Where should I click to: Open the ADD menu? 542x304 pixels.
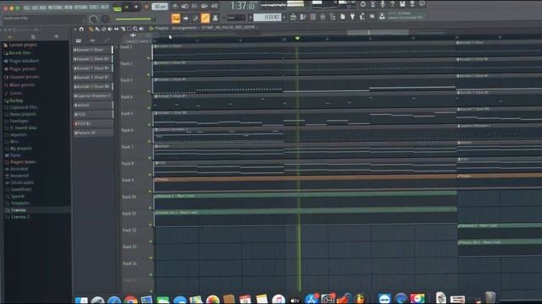coord(42,8)
